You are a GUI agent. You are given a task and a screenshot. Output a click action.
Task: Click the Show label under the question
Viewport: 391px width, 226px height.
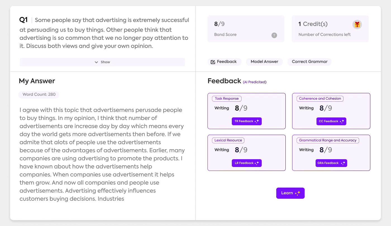(x=105, y=62)
